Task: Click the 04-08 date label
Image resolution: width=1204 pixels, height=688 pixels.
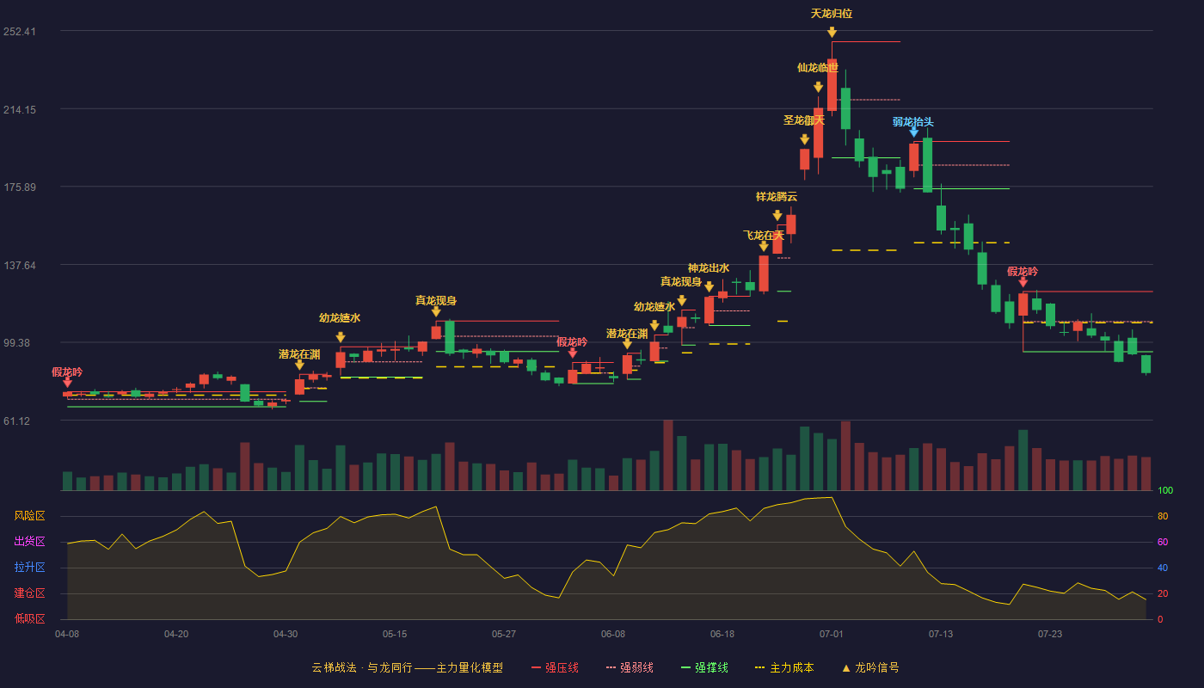Action: pos(67,634)
